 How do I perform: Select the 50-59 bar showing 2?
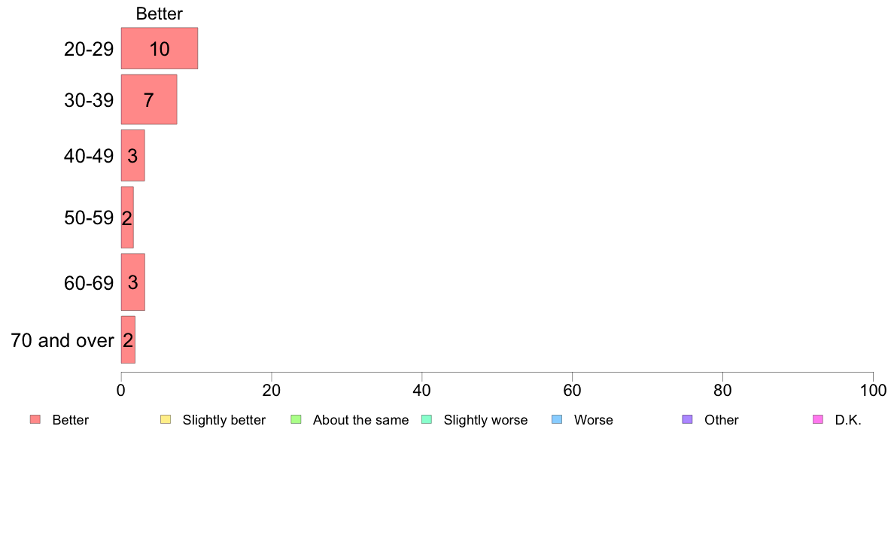(x=127, y=218)
